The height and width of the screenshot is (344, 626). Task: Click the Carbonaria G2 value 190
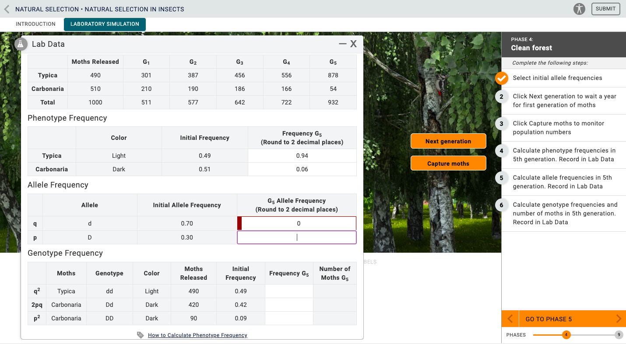(x=193, y=89)
